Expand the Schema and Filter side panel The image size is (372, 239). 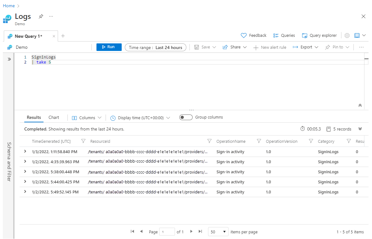pyautogui.click(x=9, y=59)
